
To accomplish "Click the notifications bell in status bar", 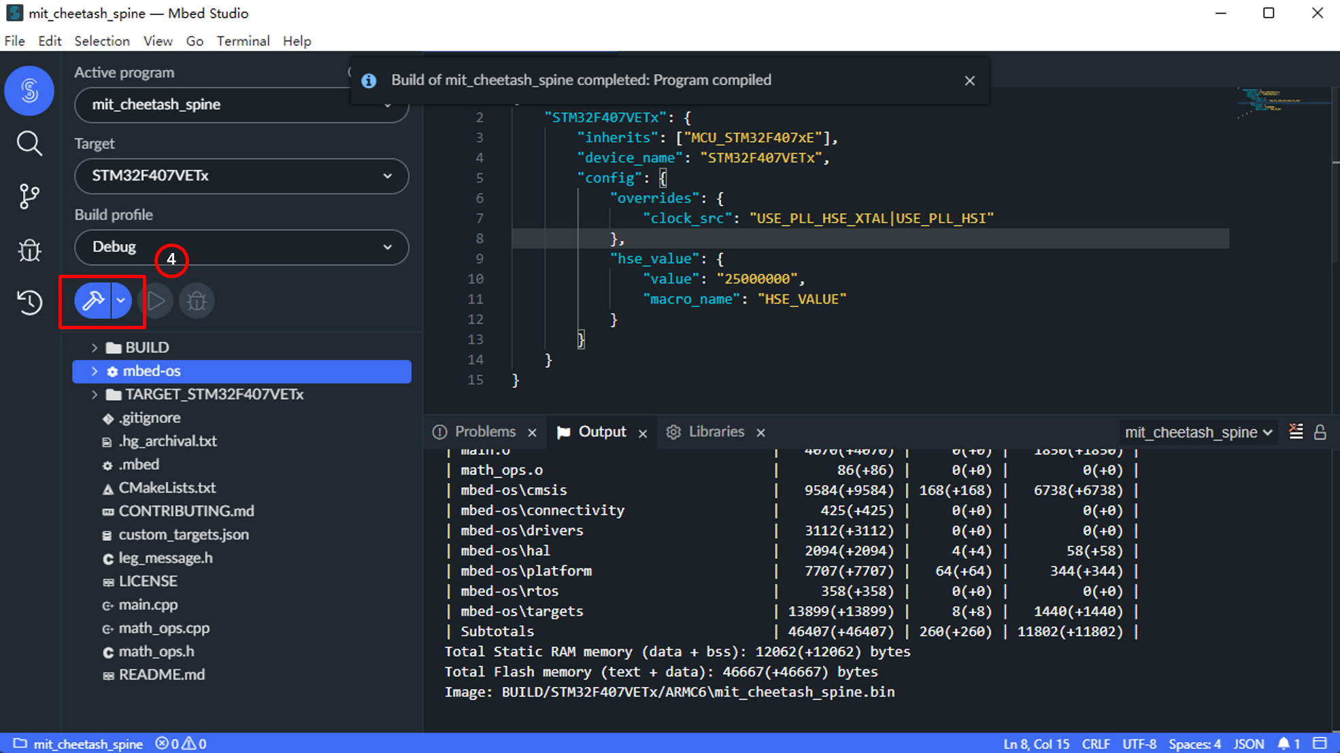I will 1284,743.
